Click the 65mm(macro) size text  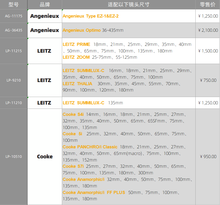[x=128, y=153]
